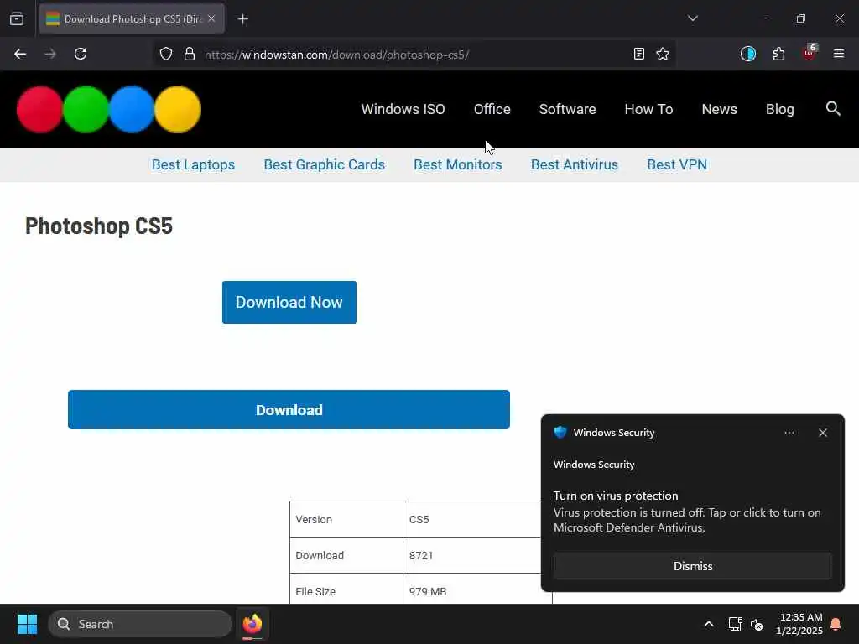Bookmark this page with the star icon
Viewport: 859px width, 644px height.
[x=663, y=54]
